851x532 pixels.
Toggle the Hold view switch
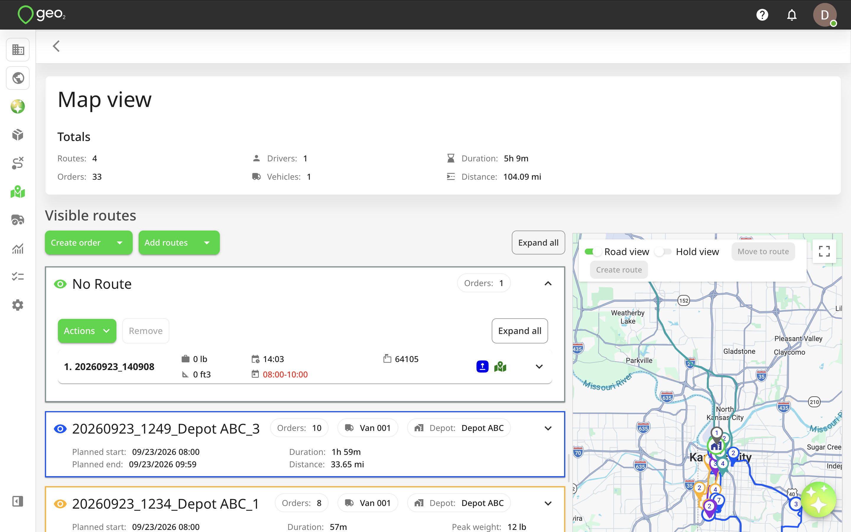[x=663, y=252]
